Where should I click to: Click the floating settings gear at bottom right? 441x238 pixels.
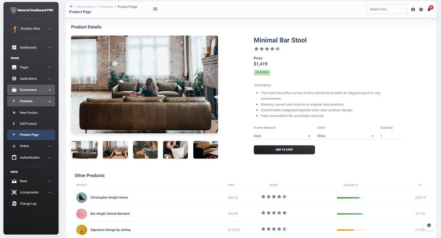pyautogui.click(x=429, y=225)
